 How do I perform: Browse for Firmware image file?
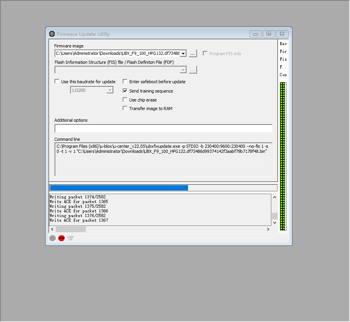[193, 54]
